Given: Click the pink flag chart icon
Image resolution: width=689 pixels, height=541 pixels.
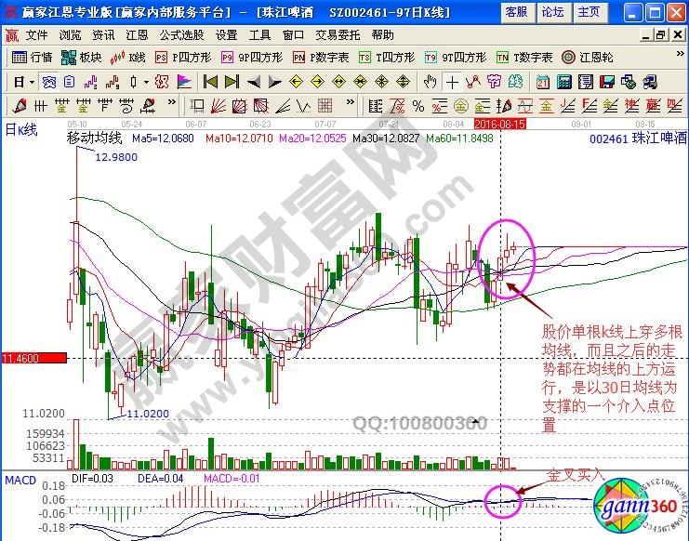Looking at the screenshot, I should point(184,82).
